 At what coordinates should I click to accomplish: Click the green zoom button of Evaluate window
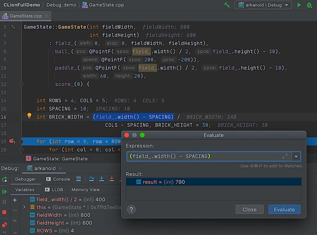coord(142,135)
